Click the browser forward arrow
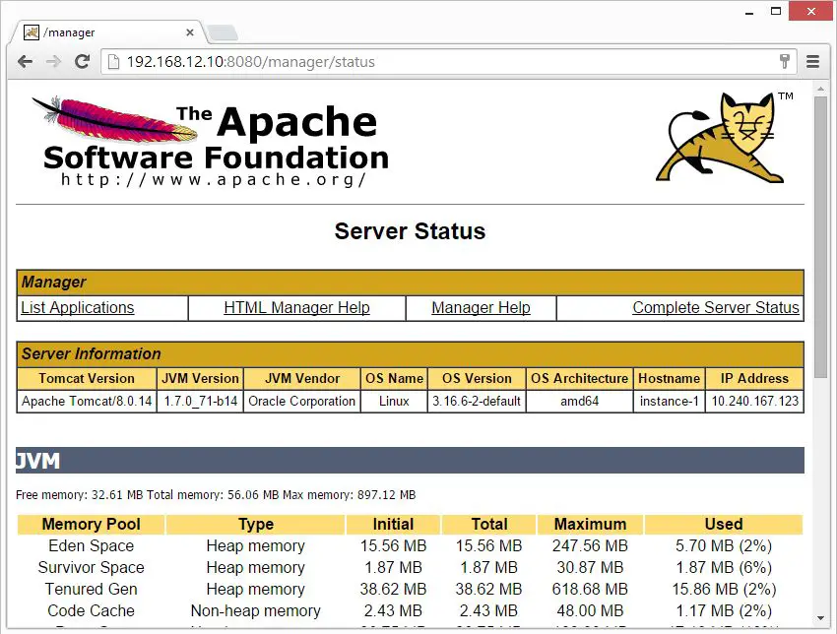This screenshot has height=634, width=837. click(53, 62)
